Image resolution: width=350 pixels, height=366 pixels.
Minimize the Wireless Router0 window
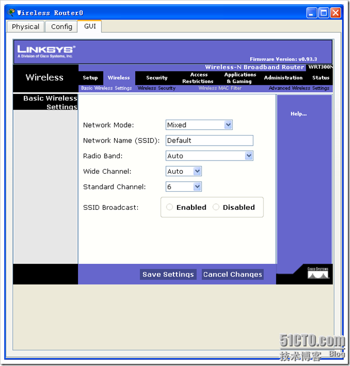point(312,13)
